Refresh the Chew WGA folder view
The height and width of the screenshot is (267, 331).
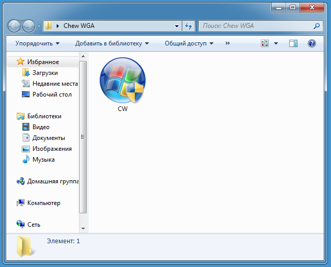pyautogui.click(x=188, y=26)
